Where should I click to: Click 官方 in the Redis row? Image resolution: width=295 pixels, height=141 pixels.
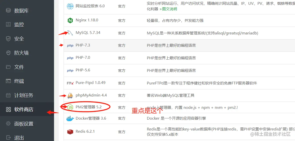[x=122, y=132]
